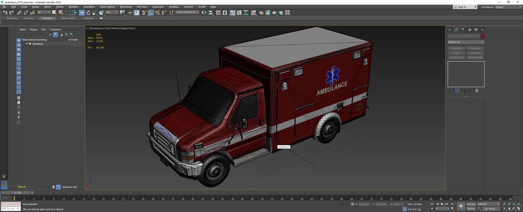Activate the Select and Scale tool
Viewport: 523px width, 212px height.
[95, 13]
